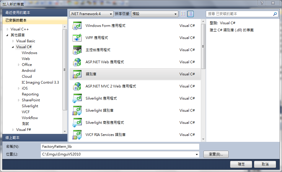Select 測試 category
This screenshot has height=172, width=282.
pos(25,124)
